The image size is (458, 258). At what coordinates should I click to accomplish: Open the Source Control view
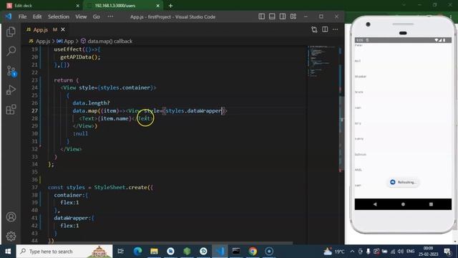(x=11, y=71)
